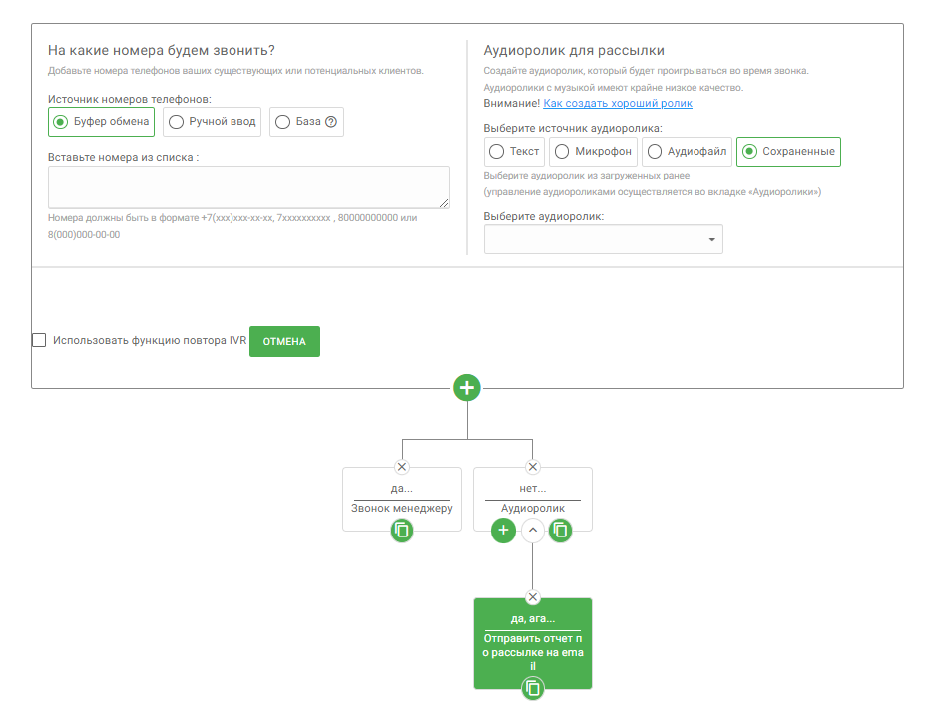Copy the 'Отправить отчет' green node

[x=533, y=688]
